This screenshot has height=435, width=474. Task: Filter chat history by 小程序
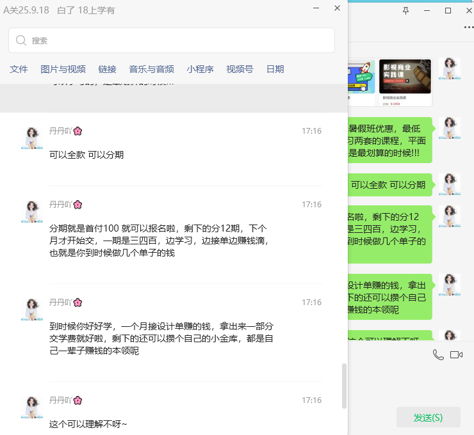[x=200, y=69]
